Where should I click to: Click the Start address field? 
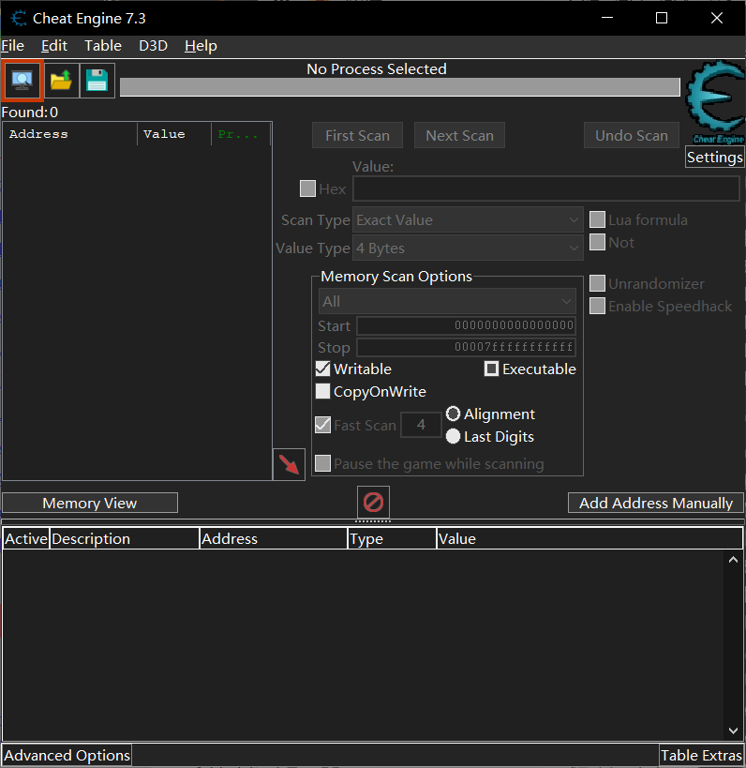point(466,325)
